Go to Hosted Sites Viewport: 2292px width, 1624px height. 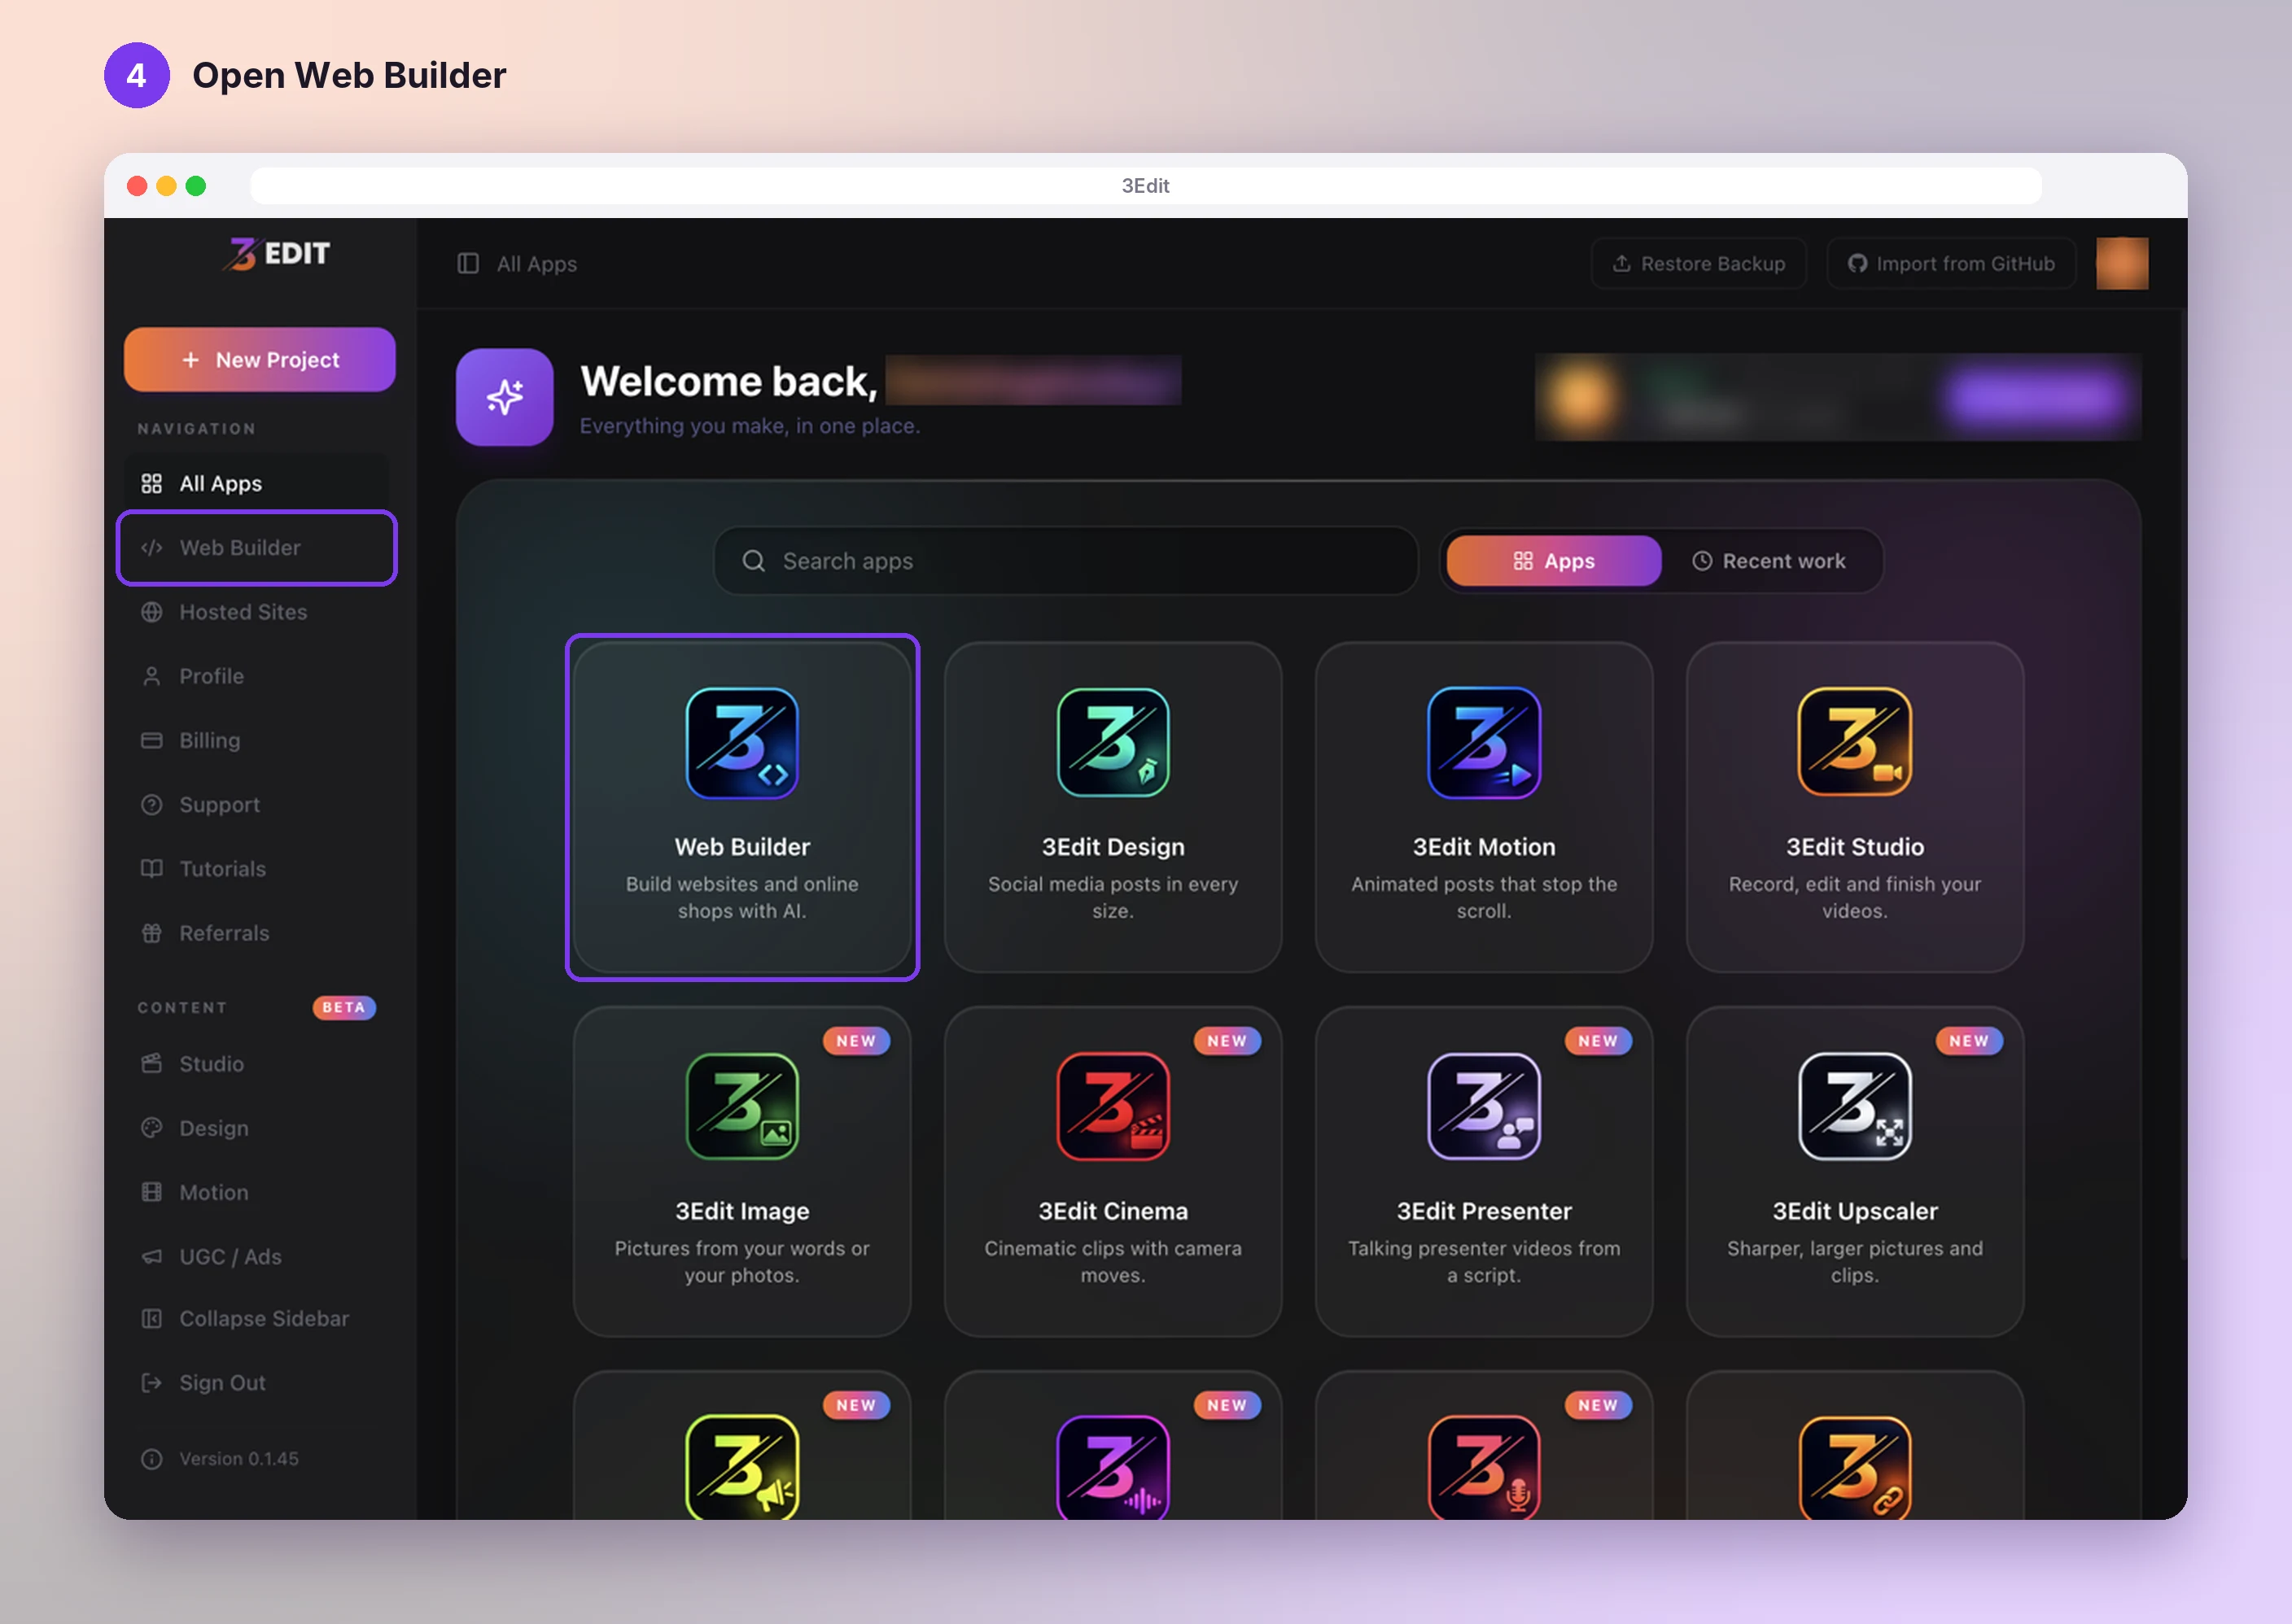(257, 612)
